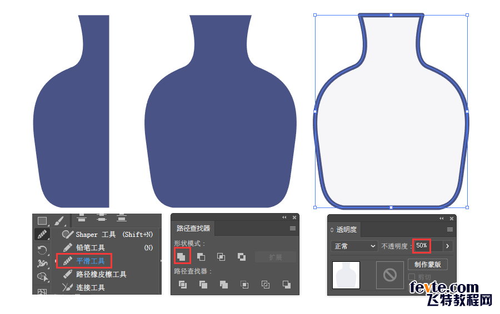Viewport: 500px width, 314px height.
Task: Click the 扩展 button in Pathfinder
Action: (276, 257)
